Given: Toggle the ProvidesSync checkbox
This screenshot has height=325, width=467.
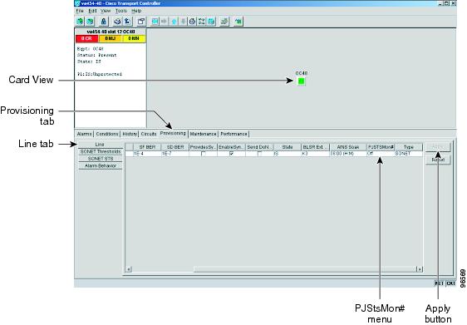Looking at the screenshot, I should pos(203,154).
